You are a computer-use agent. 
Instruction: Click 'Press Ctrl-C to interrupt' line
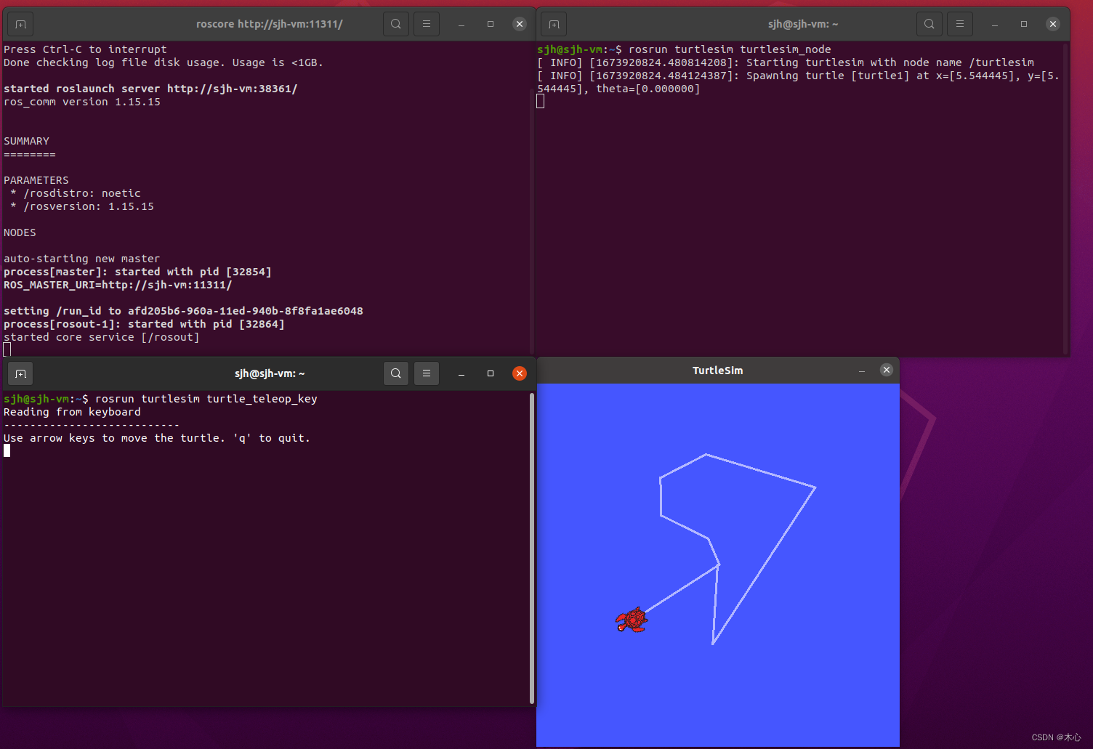point(85,49)
